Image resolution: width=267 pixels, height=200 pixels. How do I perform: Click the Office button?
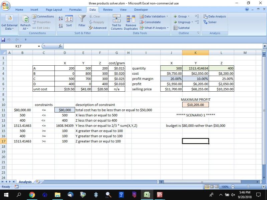5,6
